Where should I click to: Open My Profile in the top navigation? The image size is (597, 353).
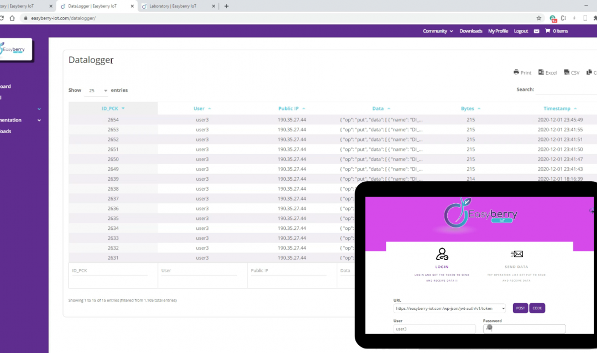(498, 31)
